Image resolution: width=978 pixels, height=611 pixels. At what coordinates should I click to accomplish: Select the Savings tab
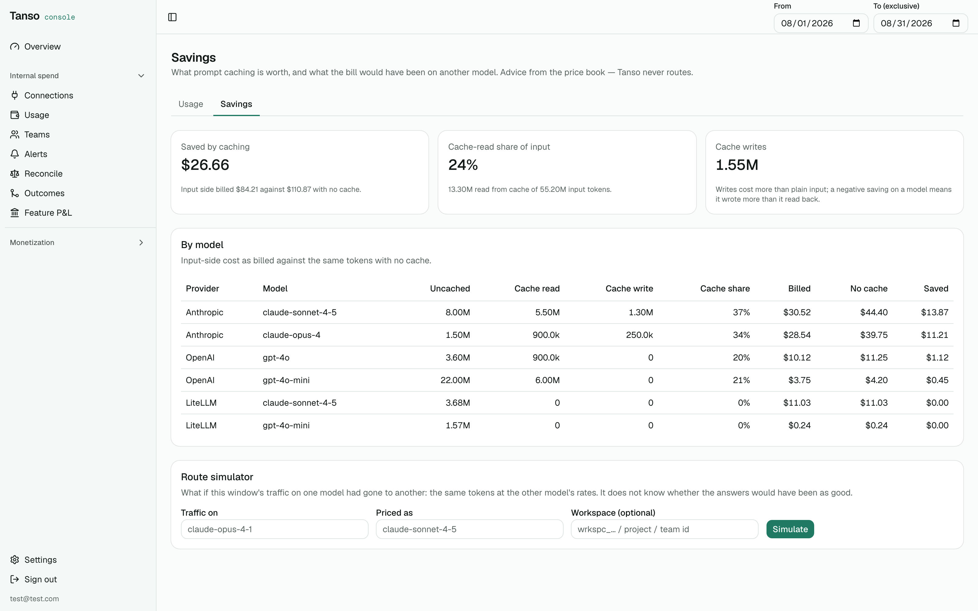tap(236, 104)
